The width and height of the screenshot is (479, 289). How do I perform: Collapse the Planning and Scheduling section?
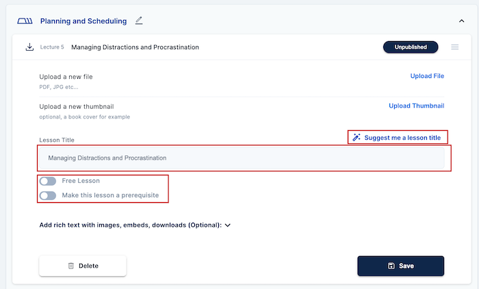(x=462, y=21)
